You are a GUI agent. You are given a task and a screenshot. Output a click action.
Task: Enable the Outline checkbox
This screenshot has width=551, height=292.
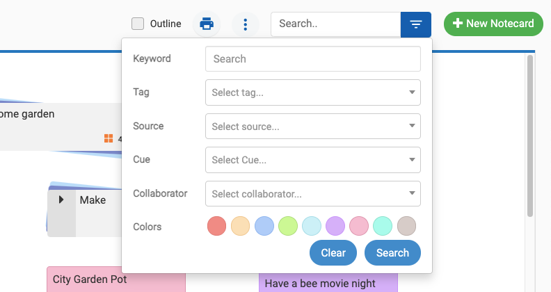pos(138,24)
